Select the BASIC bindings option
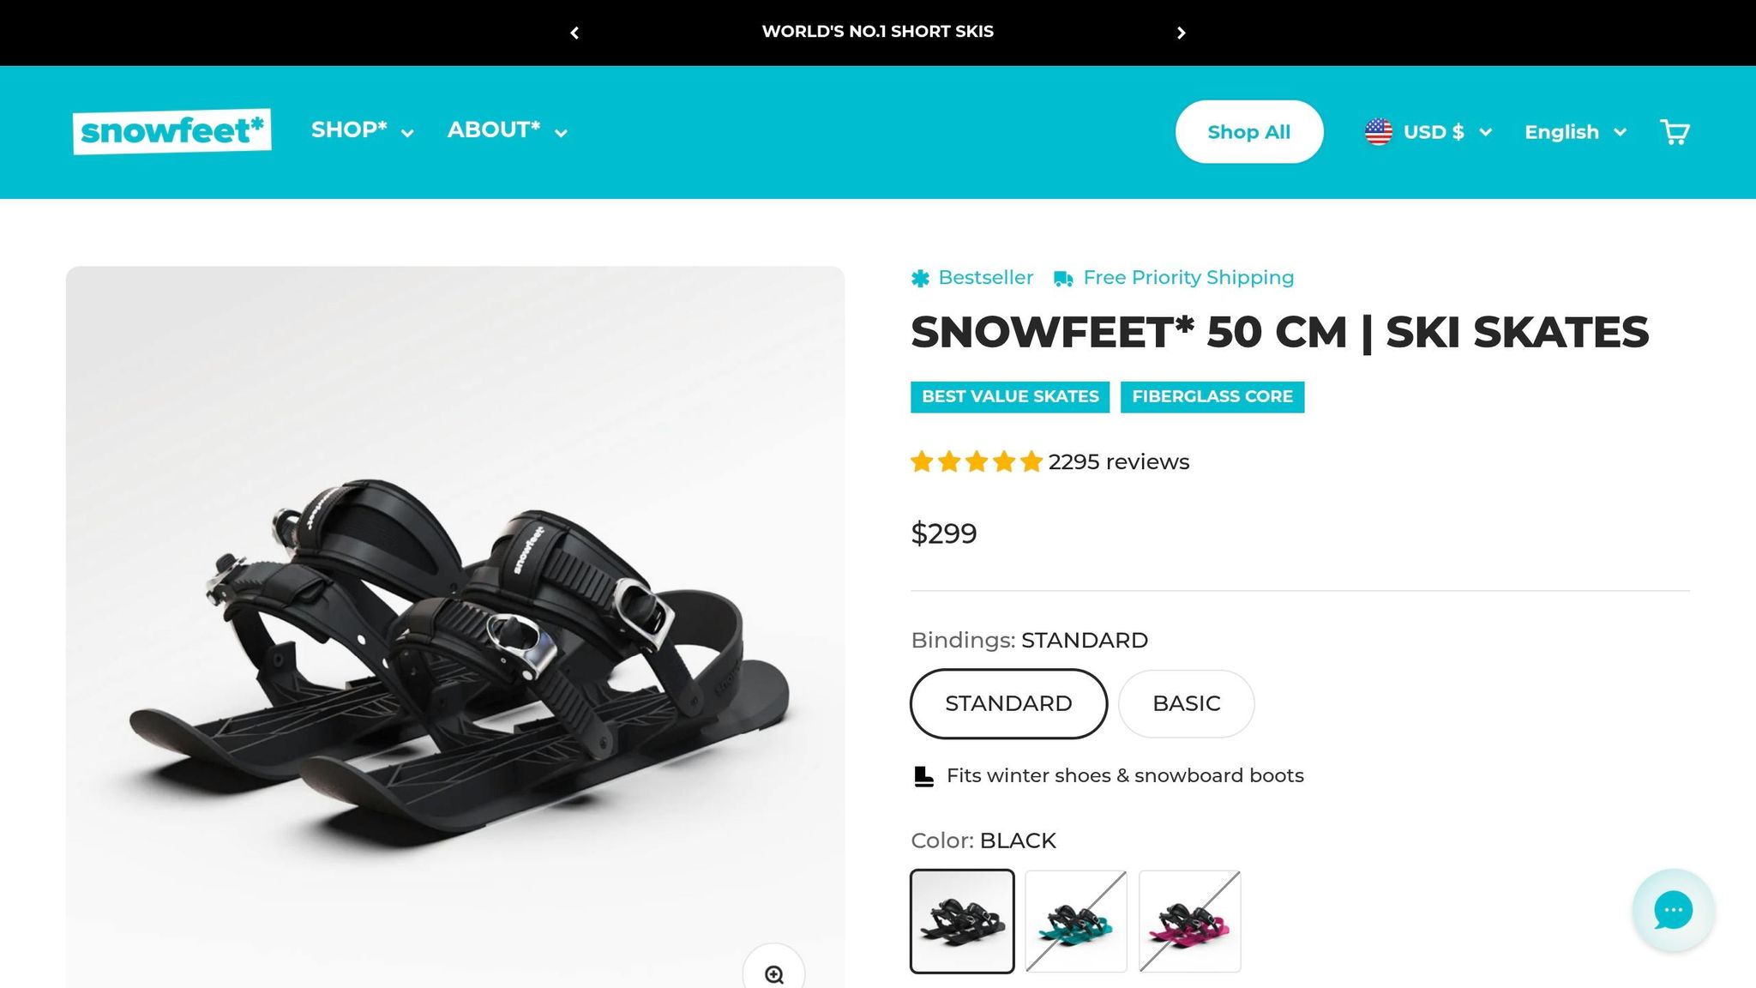The image size is (1756, 988). (1187, 703)
